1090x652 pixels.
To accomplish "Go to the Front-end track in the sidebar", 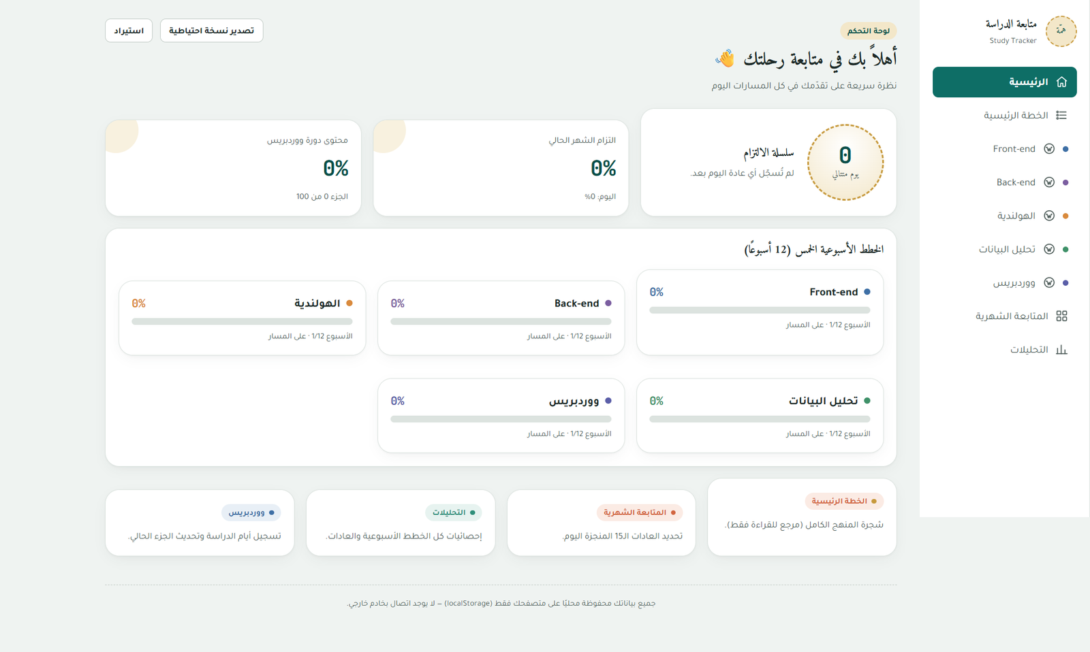I will coord(1005,149).
